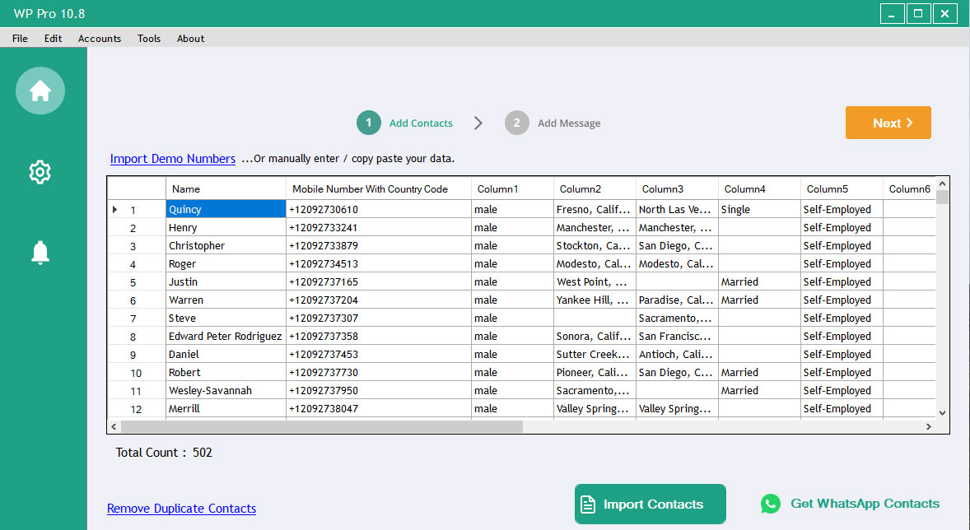Open the About menu
Screen dimensions: 970x530
tap(190, 39)
